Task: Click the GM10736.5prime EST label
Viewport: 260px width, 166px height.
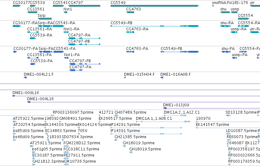Action: point(80,161)
